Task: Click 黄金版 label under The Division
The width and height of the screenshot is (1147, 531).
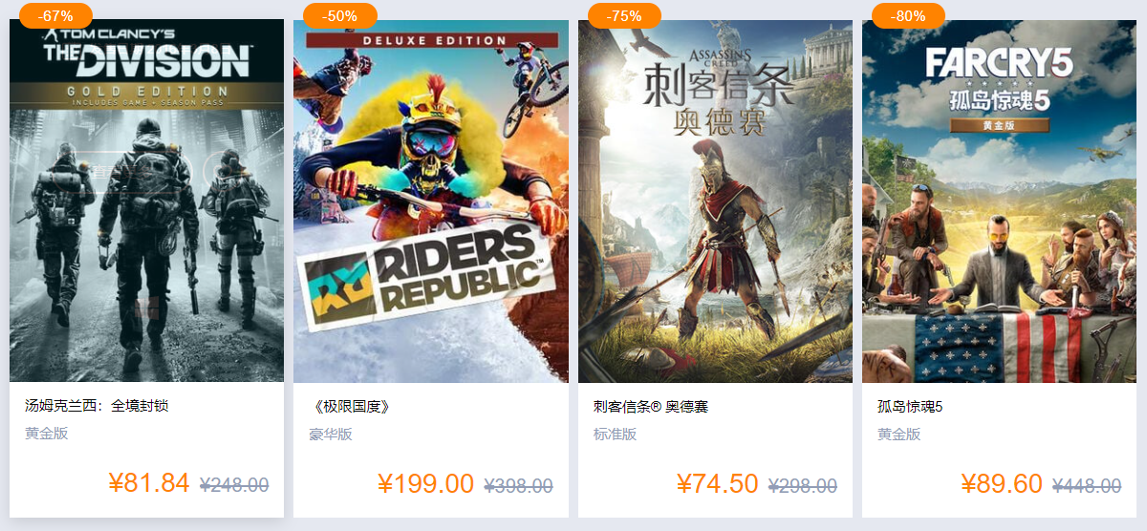Action: (x=47, y=434)
